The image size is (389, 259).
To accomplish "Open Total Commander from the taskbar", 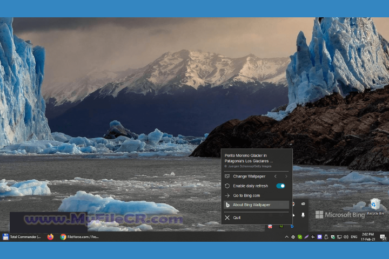I will pyautogui.click(x=22, y=237).
